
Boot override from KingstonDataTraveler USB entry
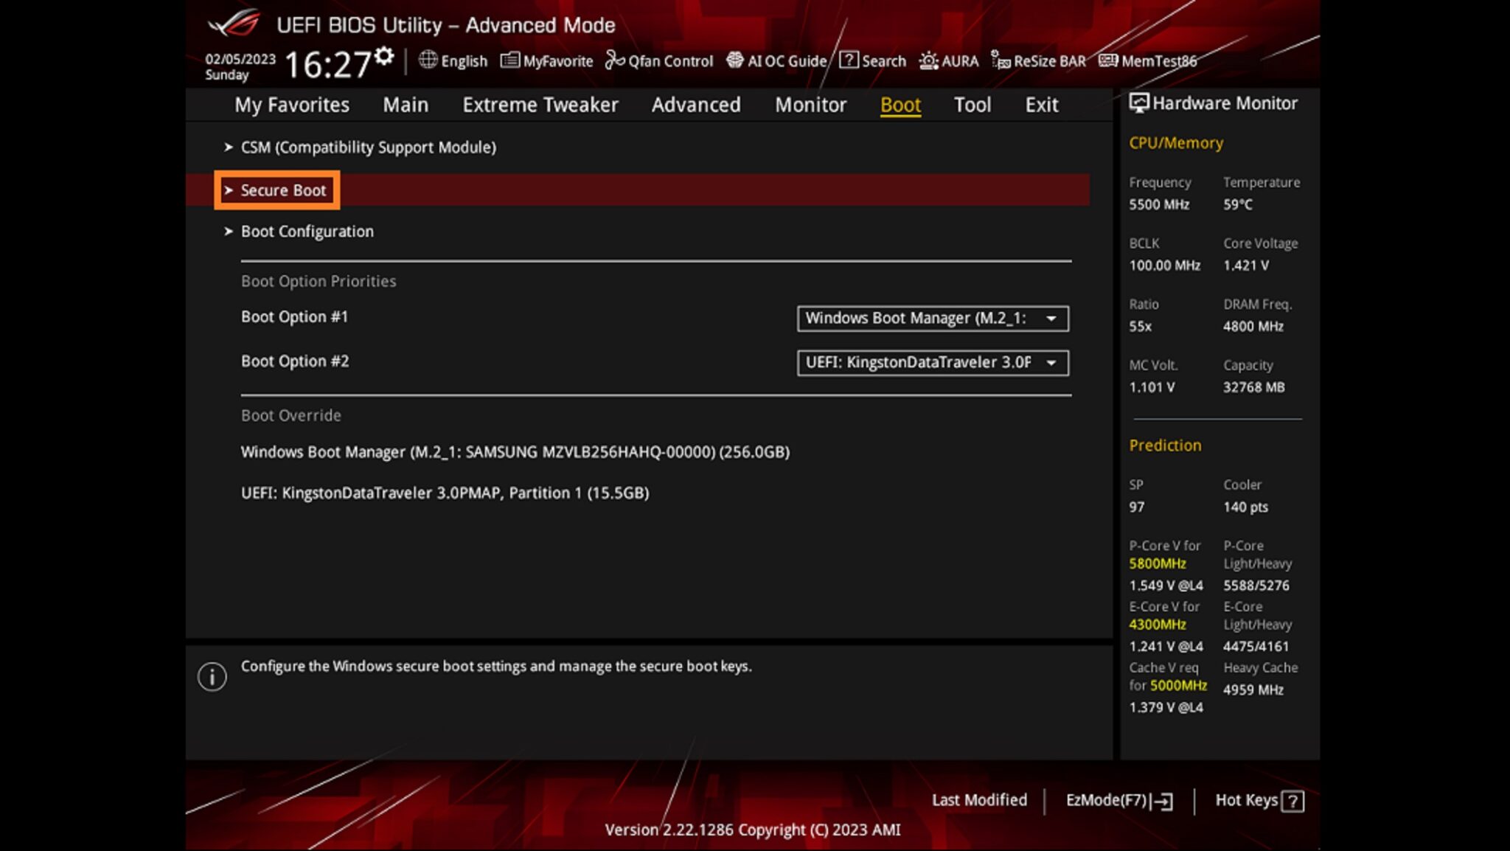pyautogui.click(x=445, y=493)
